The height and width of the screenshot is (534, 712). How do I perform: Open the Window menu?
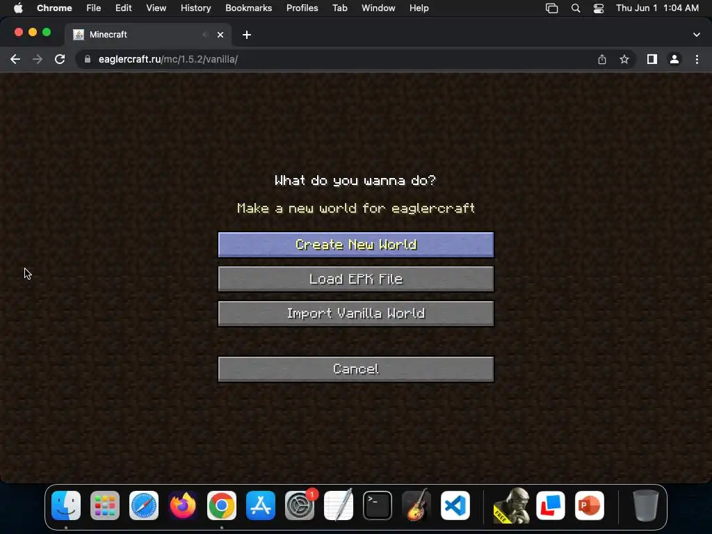[378, 8]
